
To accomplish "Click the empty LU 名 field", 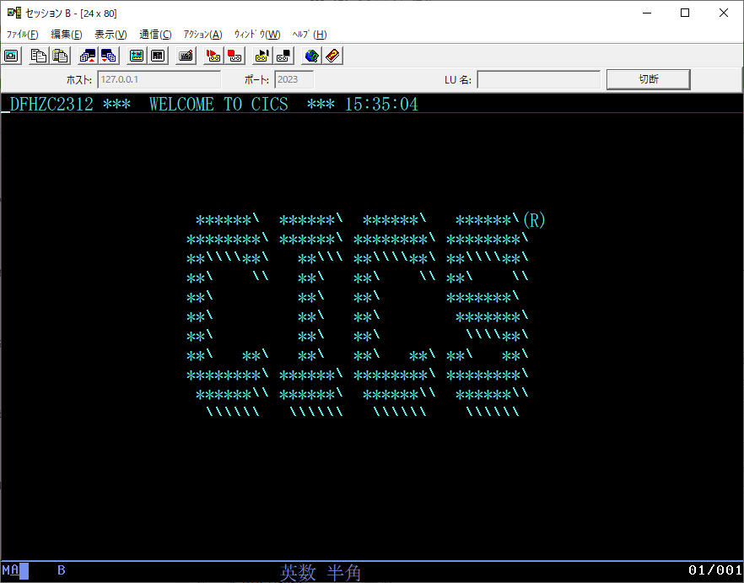I will tap(538, 79).
